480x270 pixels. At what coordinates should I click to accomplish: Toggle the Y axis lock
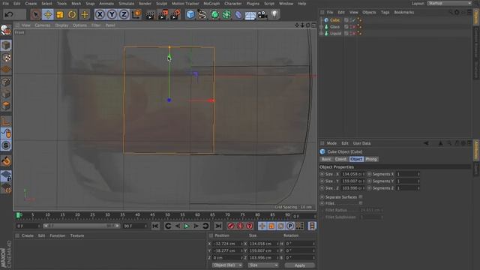(x=112, y=14)
